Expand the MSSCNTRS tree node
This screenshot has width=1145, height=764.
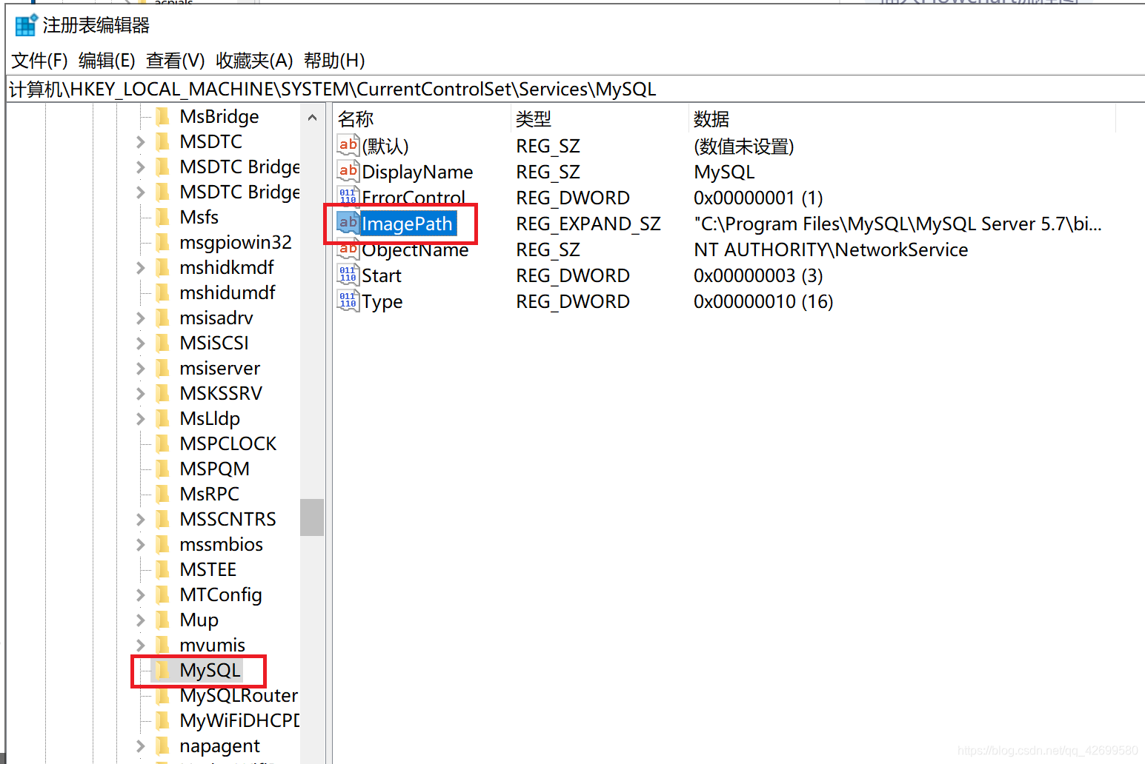[140, 519]
